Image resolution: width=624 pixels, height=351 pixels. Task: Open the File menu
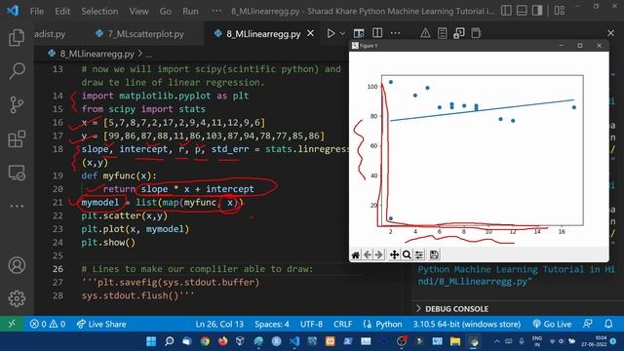tap(37, 11)
